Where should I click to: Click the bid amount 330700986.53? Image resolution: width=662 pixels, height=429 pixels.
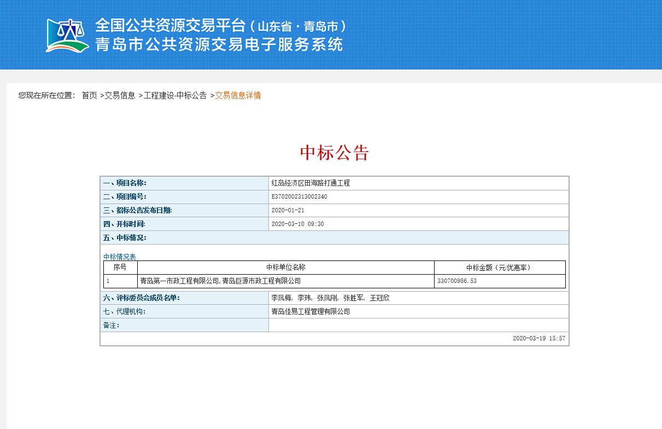point(457,281)
